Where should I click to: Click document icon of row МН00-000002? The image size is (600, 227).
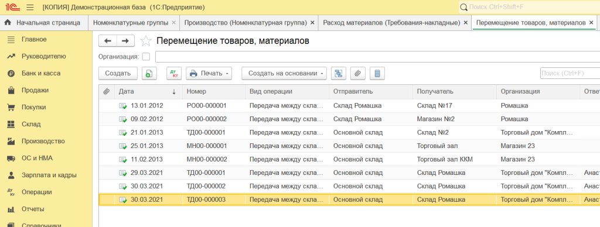123,159
